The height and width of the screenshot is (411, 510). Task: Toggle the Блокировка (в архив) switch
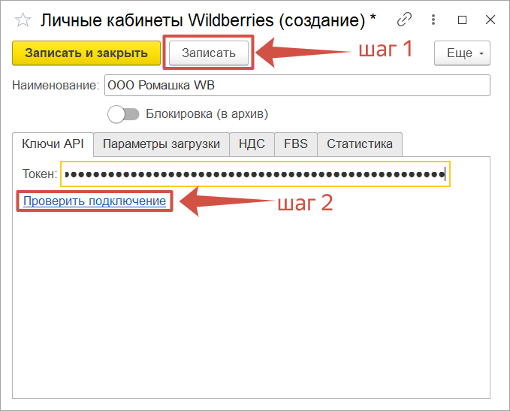124,114
